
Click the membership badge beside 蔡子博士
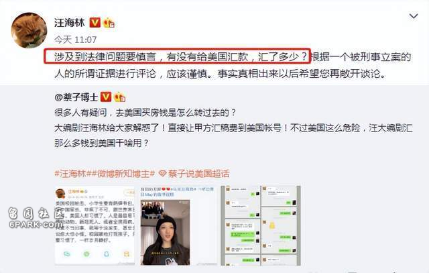[x=120, y=97]
